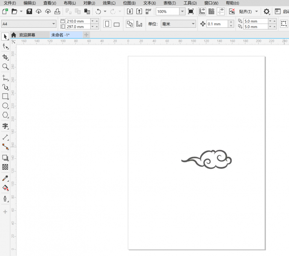Open the 效果(C) menu
The height and width of the screenshot is (256, 289).
tap(109, 3)
